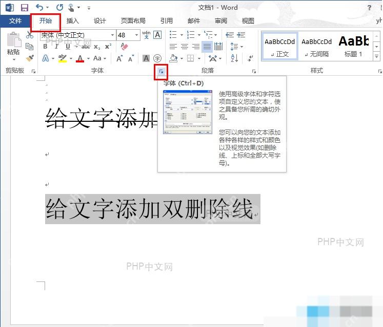Open the font name dropdown
The image size is (383, 327).
[112, 35]
